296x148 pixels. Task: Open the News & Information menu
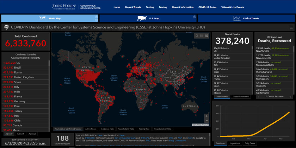point(183,7)
